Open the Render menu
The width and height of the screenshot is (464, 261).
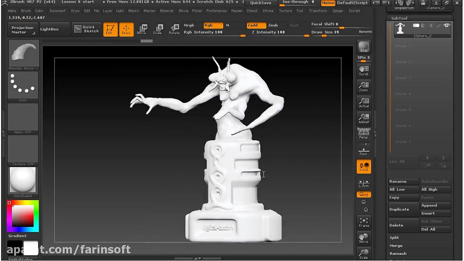point(237,11)
